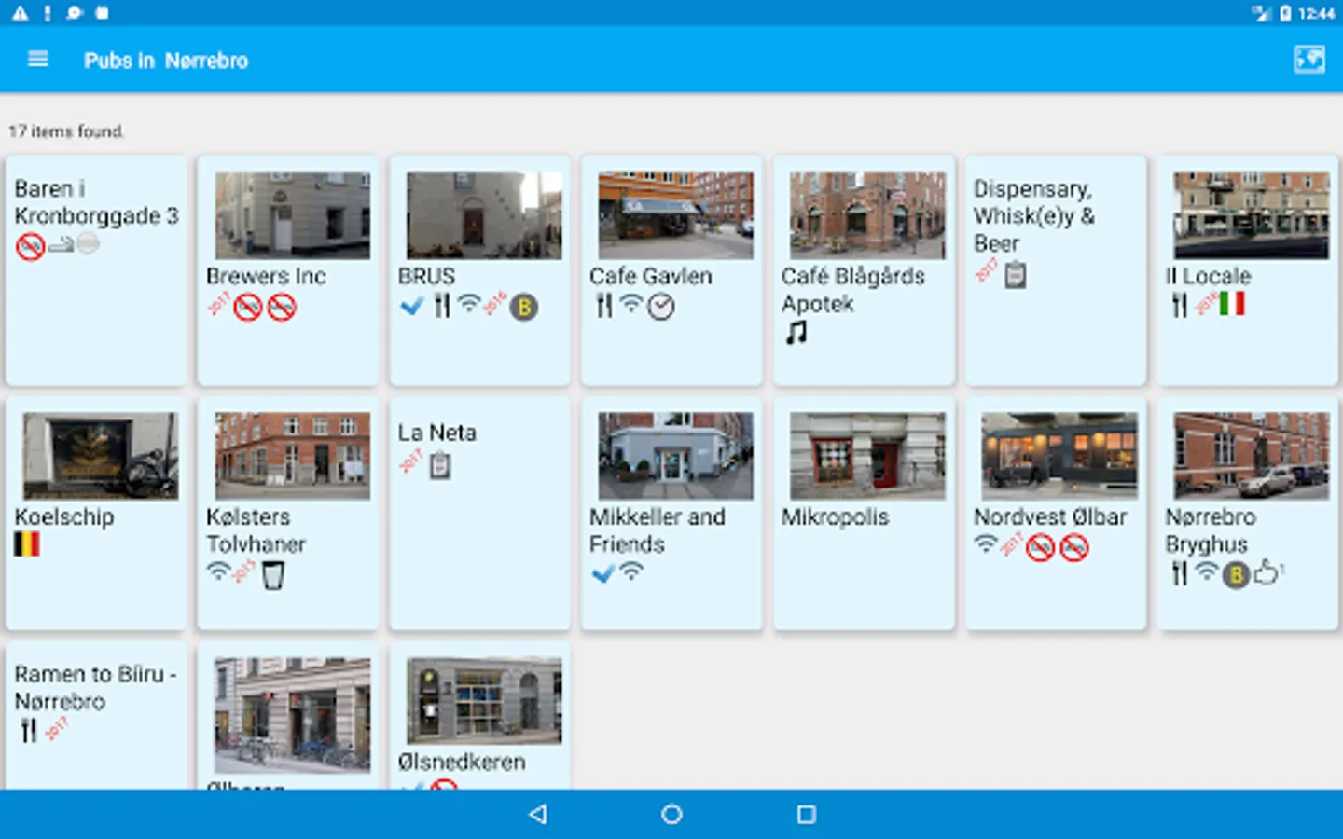The image size is (1343, 839).
Task: Tap the clipboard icon on Dispensary card
Action: [1015, 275]
